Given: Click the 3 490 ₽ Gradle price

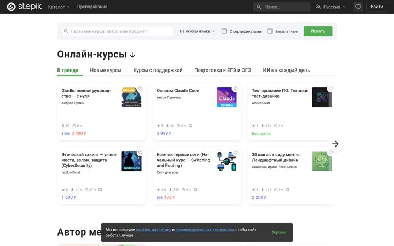Looking at the screenshot, I should pos(79,133).
